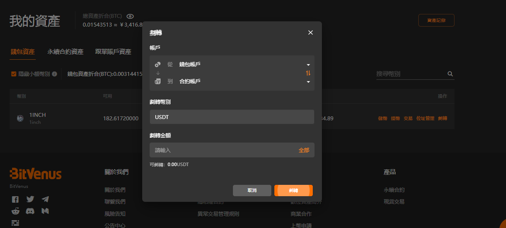The image size is (506, 228).
Task: Click 提幣 in the 1INCH row
Action: [x=395, y=118]
